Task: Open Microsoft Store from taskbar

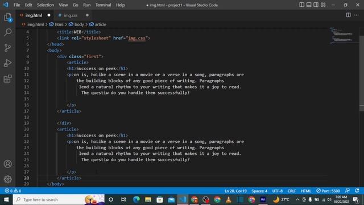Action: pyautogui.click(x=159, y=200)
